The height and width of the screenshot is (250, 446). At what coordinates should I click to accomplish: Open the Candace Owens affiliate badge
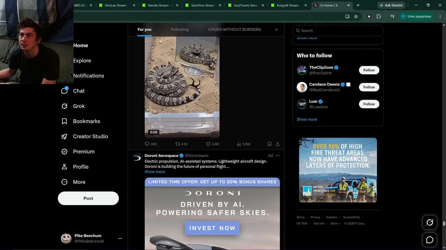click(x=348, y=84)
